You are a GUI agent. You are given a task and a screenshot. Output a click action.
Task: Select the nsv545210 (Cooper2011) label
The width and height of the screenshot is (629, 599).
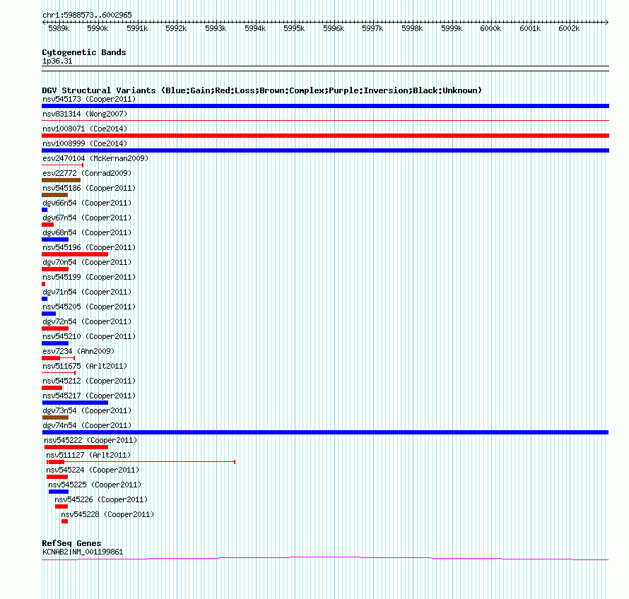pos(89,336)
